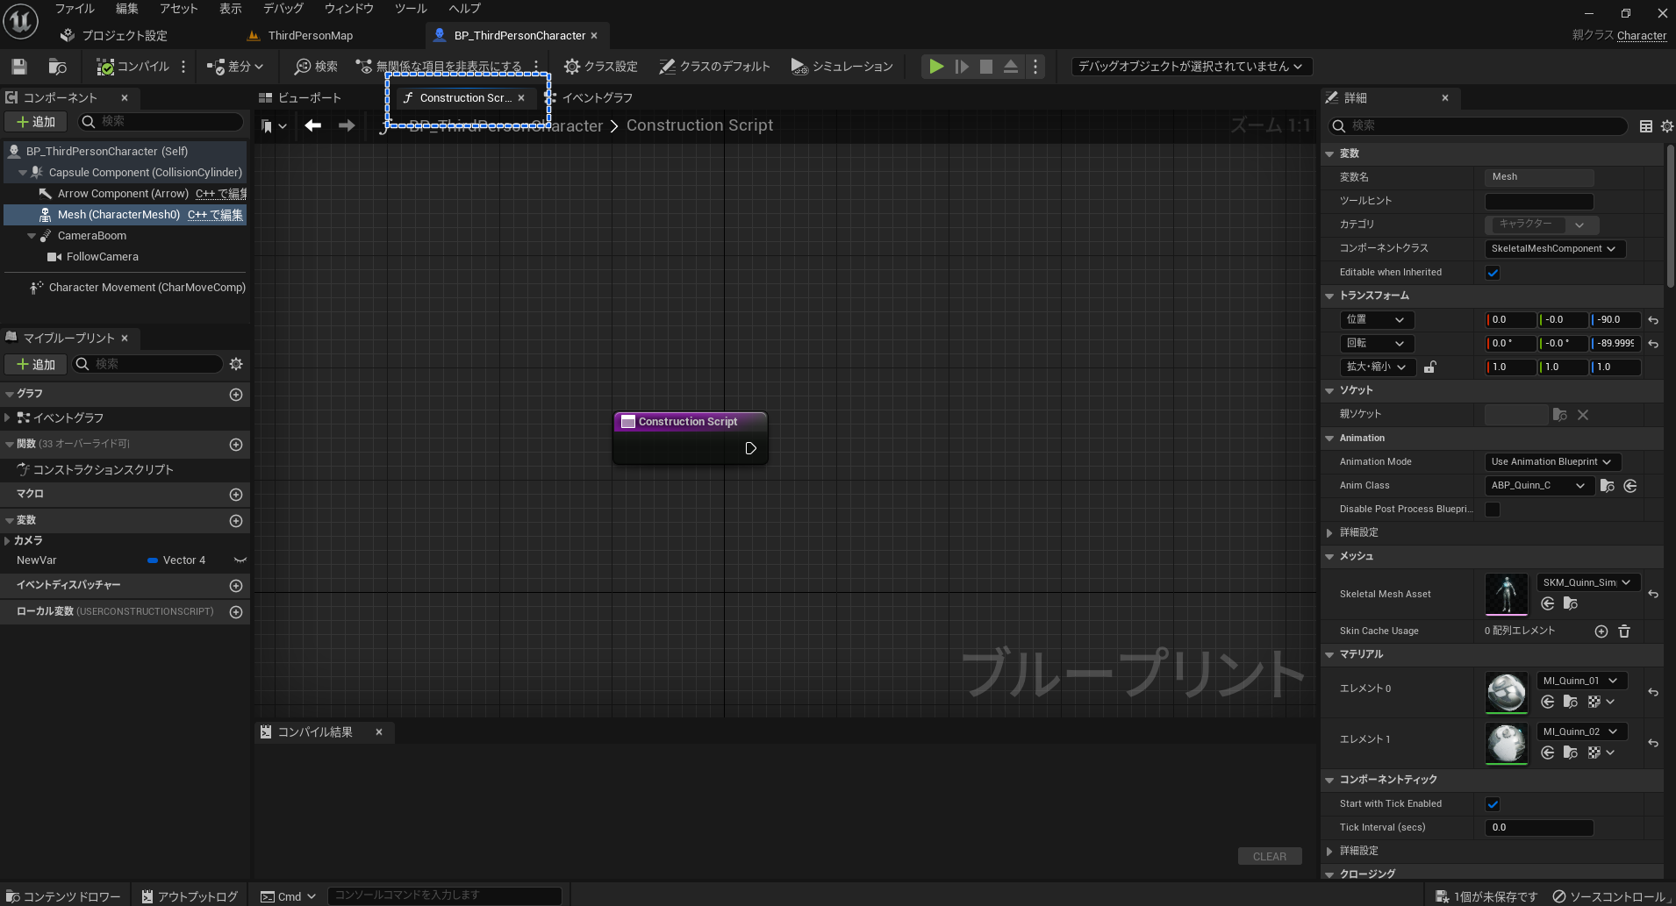
Task: Browse to the ABP_Quinn_C anim class asset
Action: tap(1607, 485)
